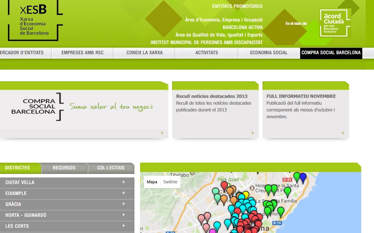Image resolution: width=374 pixels, height=233 pixels.
Task: Open the Activitats menu item
Action: (x=206, y=53)
